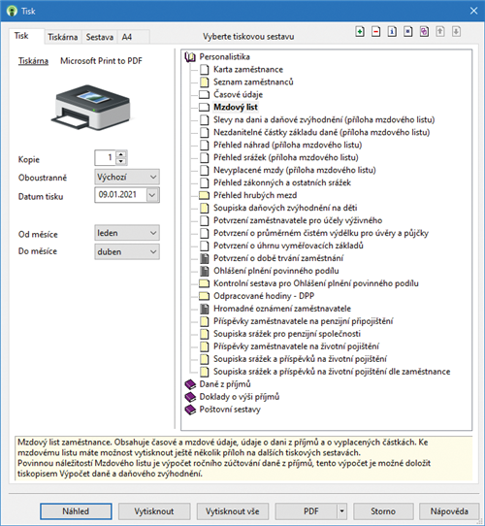Click the move report up arrow icon

click(440, 32)
